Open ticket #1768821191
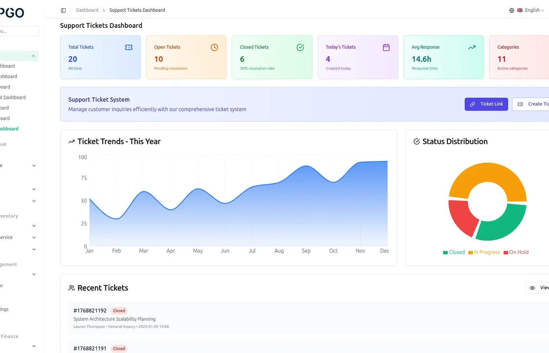Screen dimensions: 549x353 [309, 347]
